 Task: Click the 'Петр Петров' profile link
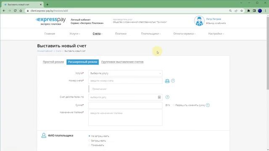coord(214,19)
